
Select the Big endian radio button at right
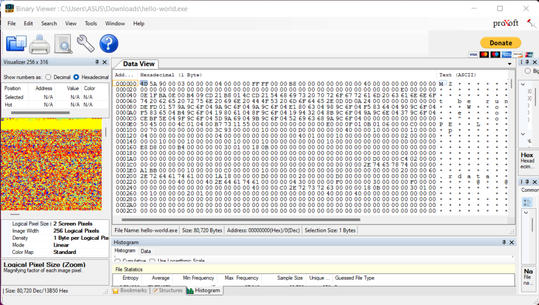pyautogui.click(x=527, y=71)
